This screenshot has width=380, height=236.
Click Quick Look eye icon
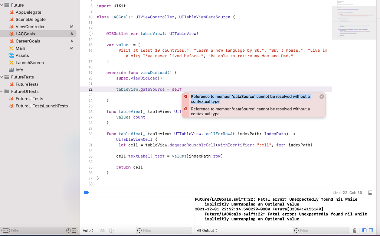(102, 230)
